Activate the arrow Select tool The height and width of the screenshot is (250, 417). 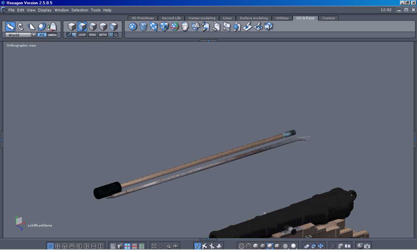pos(10,27)
